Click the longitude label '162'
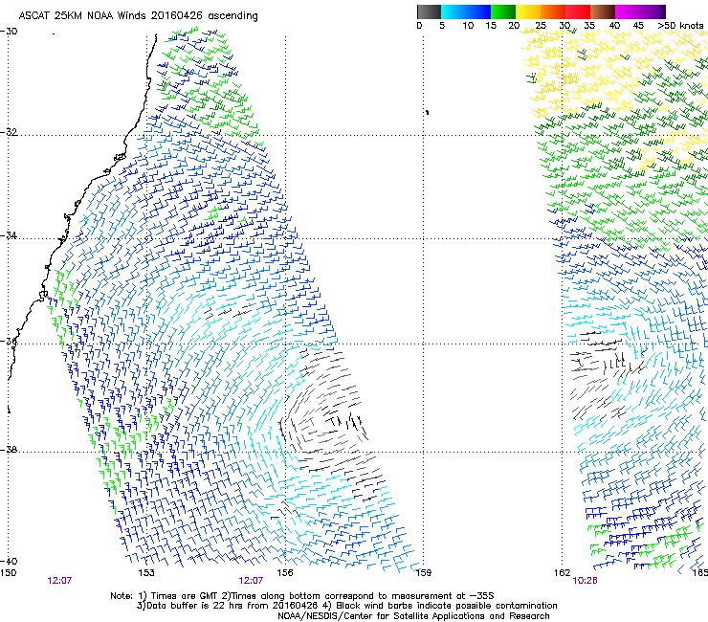 coord(562,573)
